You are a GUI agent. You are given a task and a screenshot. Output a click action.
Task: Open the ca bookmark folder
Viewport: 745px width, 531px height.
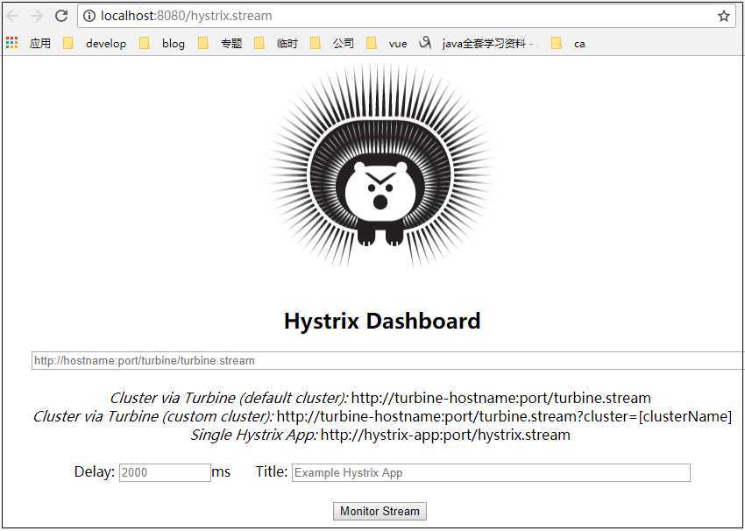[x=568, y=43]
